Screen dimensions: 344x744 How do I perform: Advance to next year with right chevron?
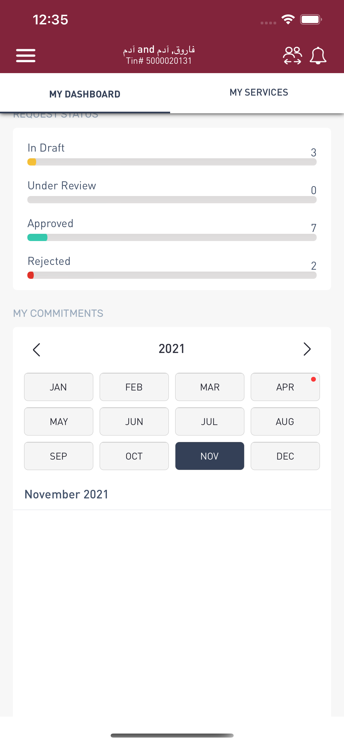tap(307, 349)
